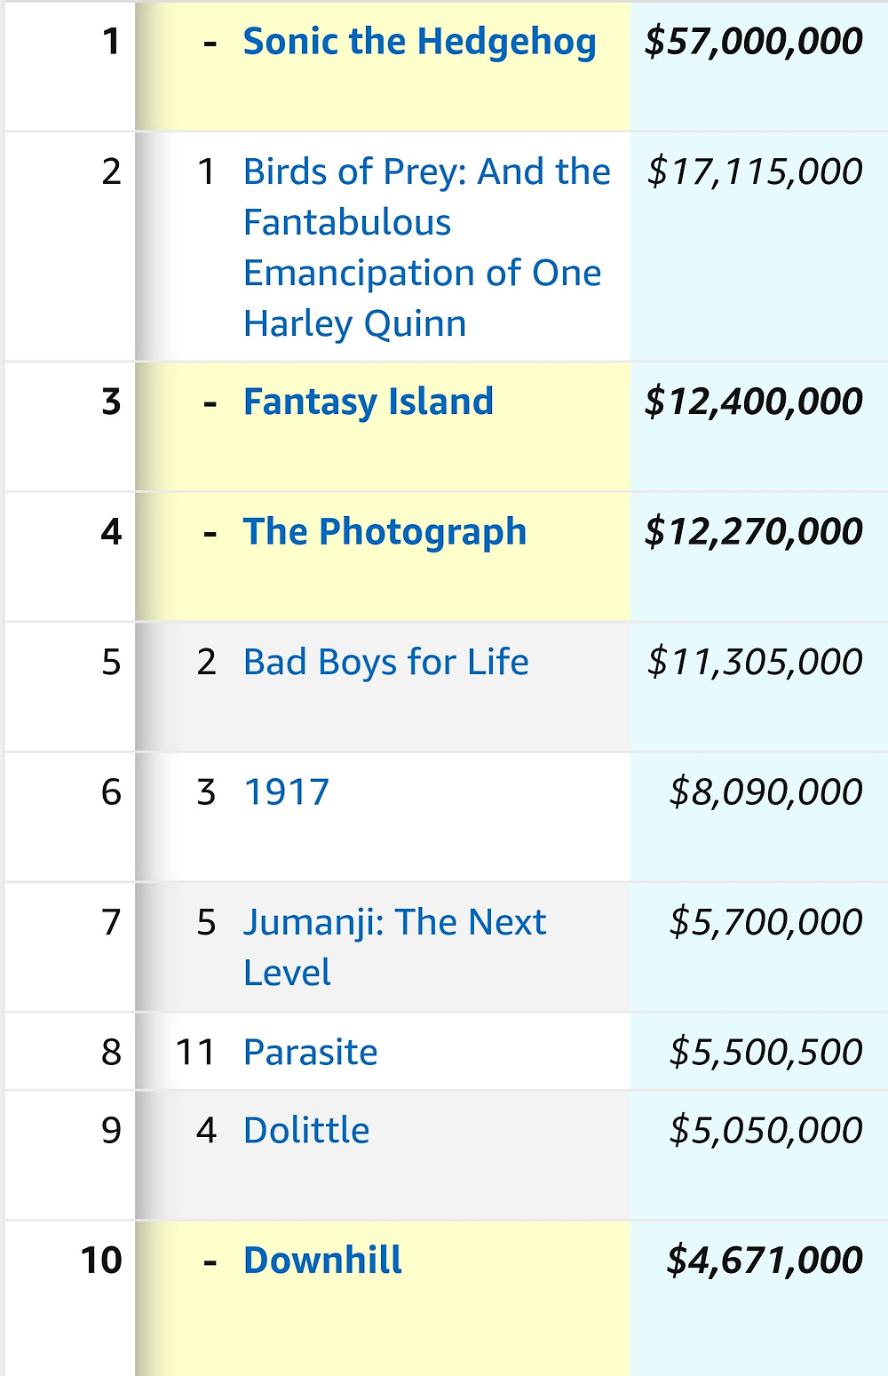
Task: Select the $12,400,000 gross amount
Action: [x=754, y=402]
